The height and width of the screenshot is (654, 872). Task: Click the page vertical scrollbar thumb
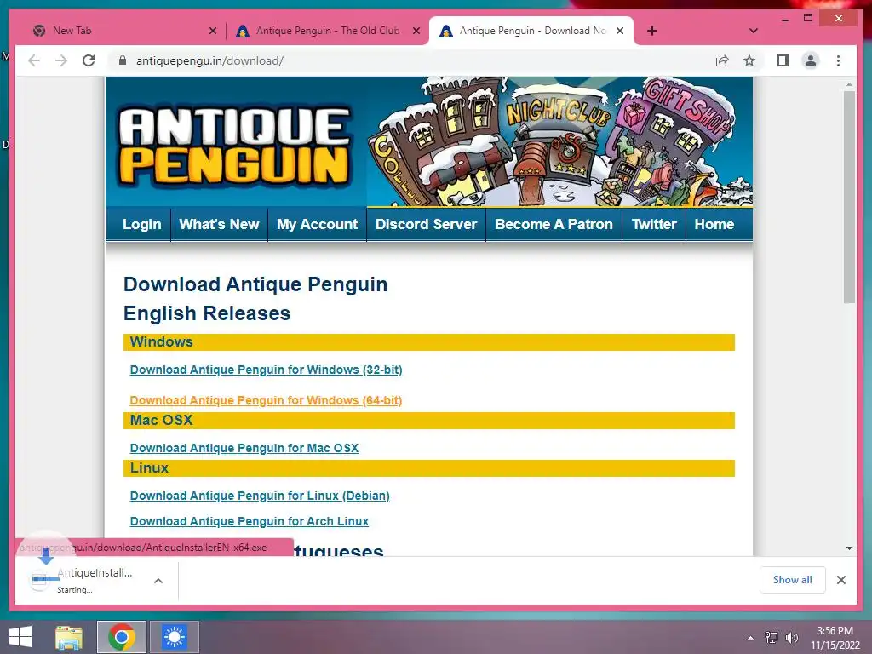pyautogui.click(x=849, y=198)
